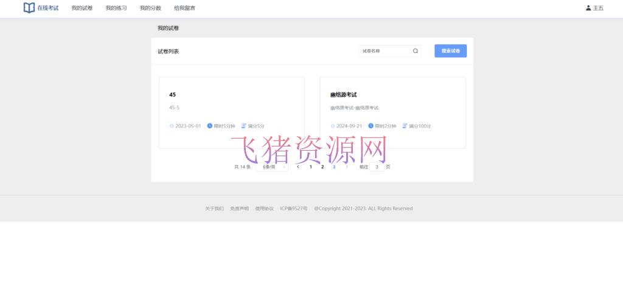The image size is (623, 307).
Task: Click the 2023-05-01 date text
Action: point(188,126)
